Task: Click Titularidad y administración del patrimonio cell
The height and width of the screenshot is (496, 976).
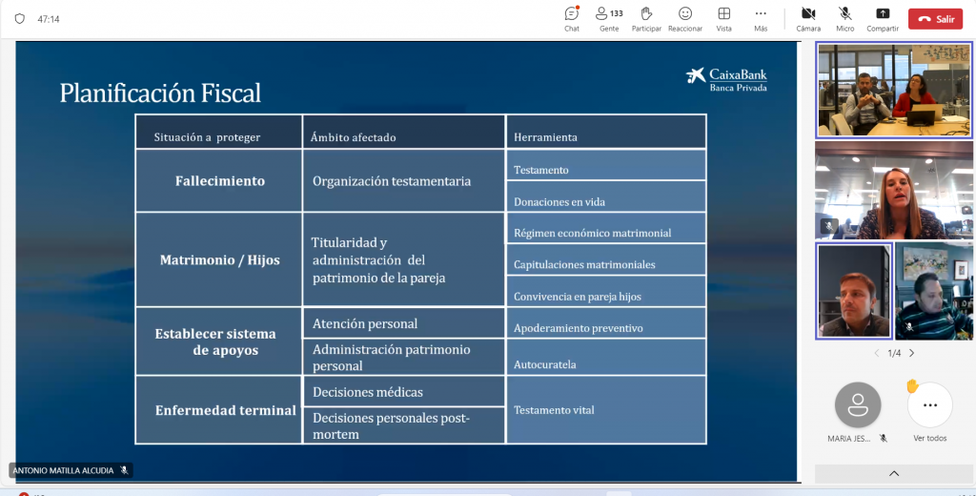Action: pos(404,259)
